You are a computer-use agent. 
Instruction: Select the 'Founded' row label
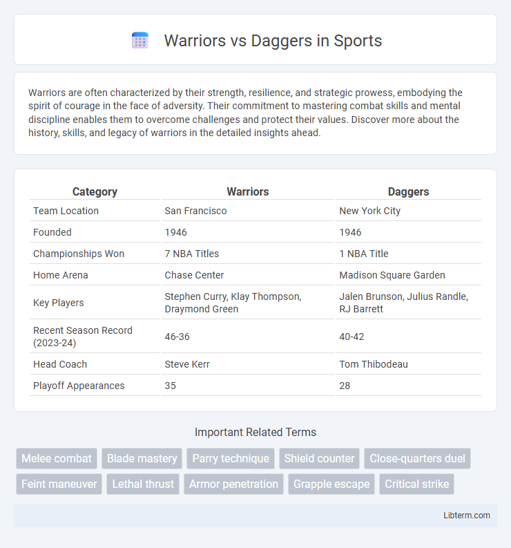[52, 232]
